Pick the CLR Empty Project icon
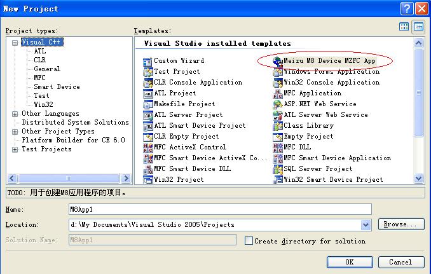 [147, 137]
